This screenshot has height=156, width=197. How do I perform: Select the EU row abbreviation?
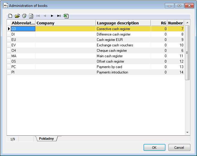coord(23,40)
